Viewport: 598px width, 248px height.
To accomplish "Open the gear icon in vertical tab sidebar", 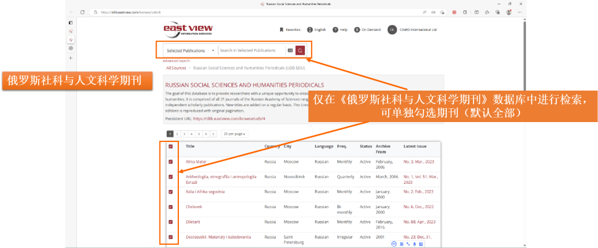I will [70, 48].
